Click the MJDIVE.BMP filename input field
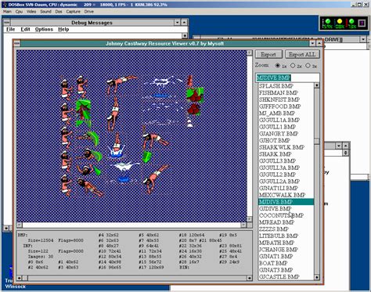This screenshot has width=371, height=292. click(x=287, y=78)
